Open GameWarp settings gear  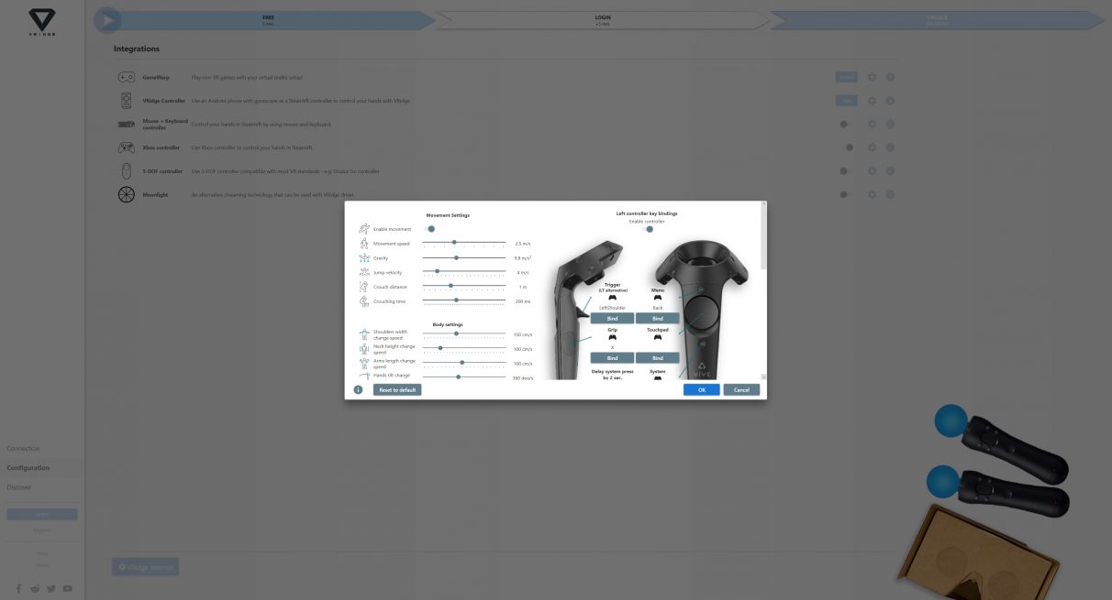coord(873,78)
